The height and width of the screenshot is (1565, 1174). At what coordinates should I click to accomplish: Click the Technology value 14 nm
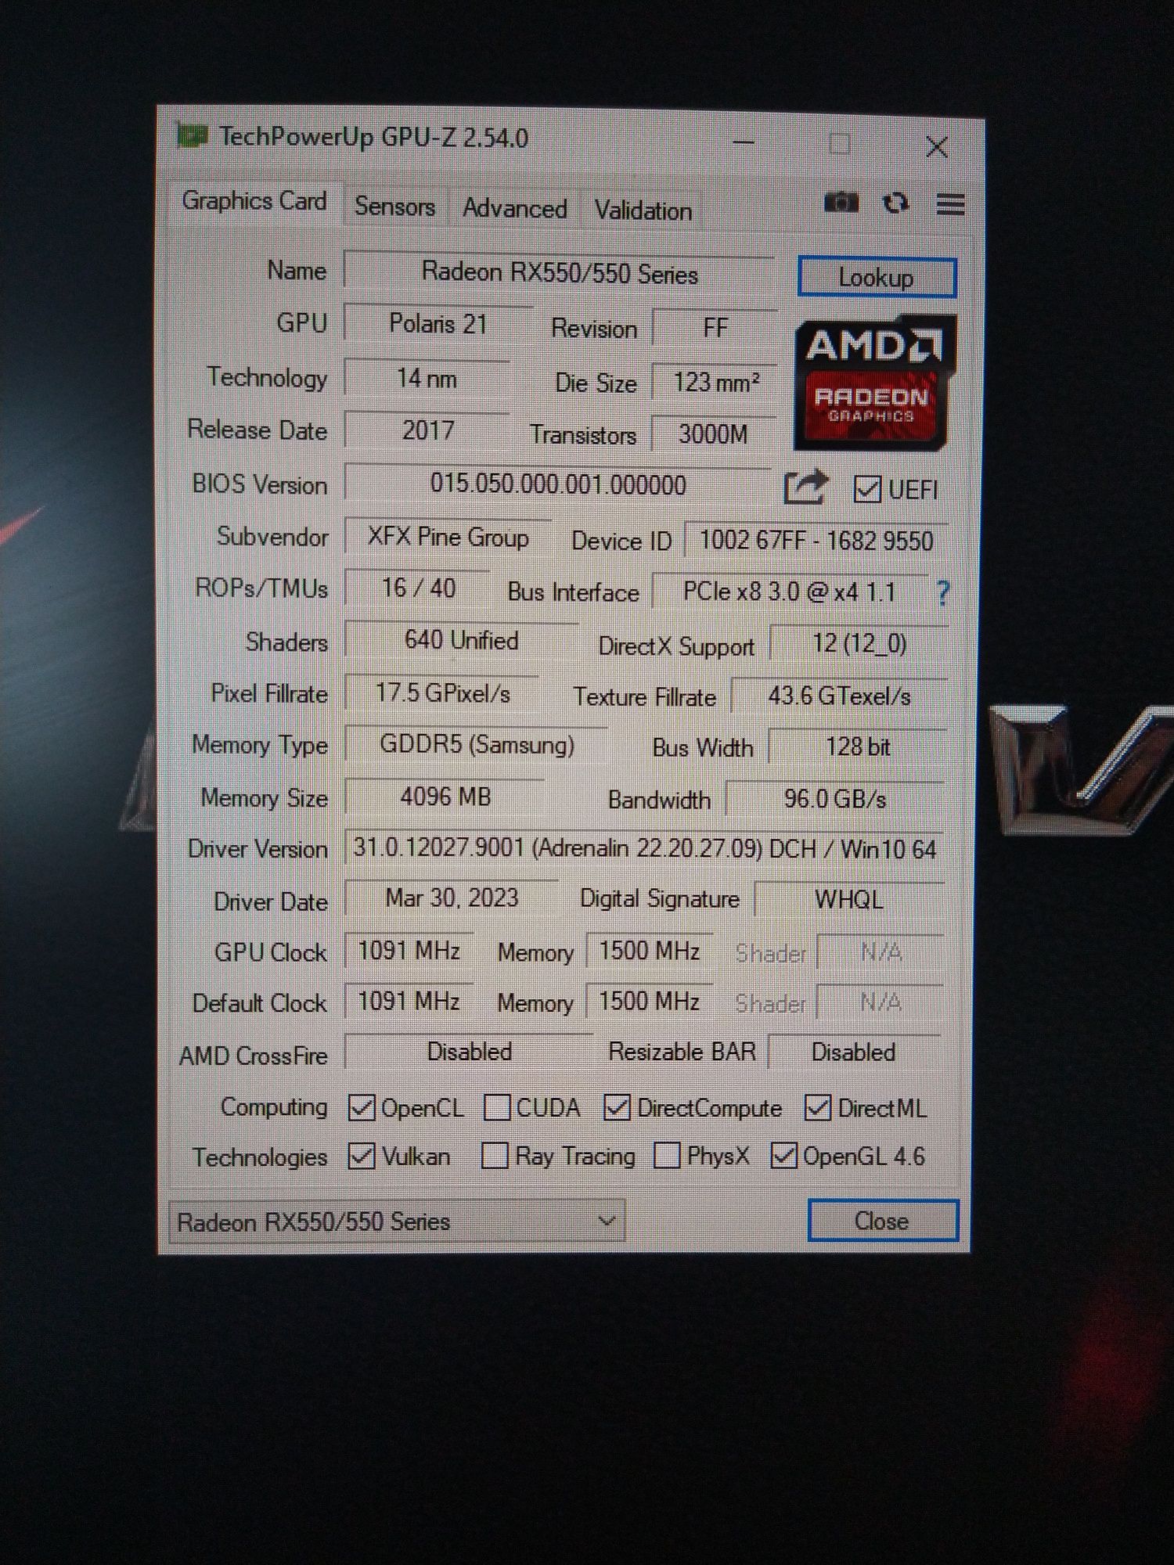427,379
